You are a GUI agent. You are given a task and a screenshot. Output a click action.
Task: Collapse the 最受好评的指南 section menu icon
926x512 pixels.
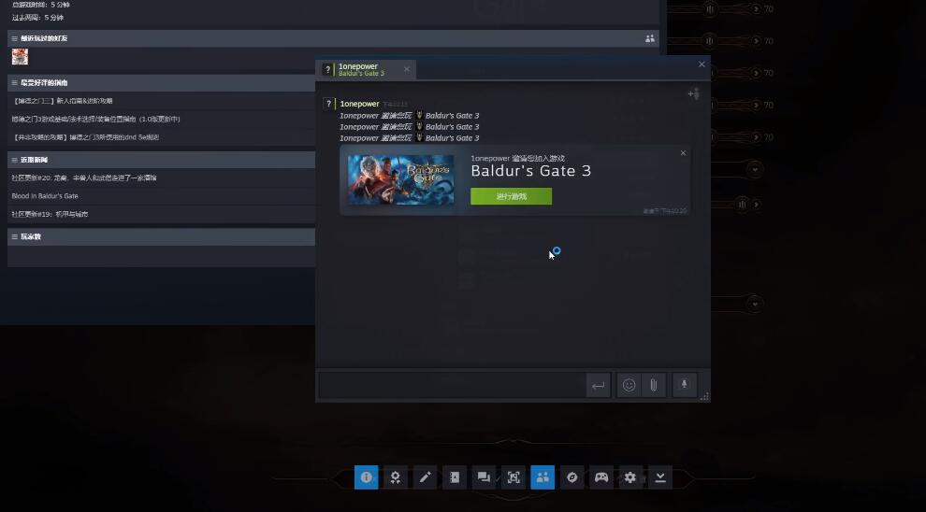(x=15, y=82)
